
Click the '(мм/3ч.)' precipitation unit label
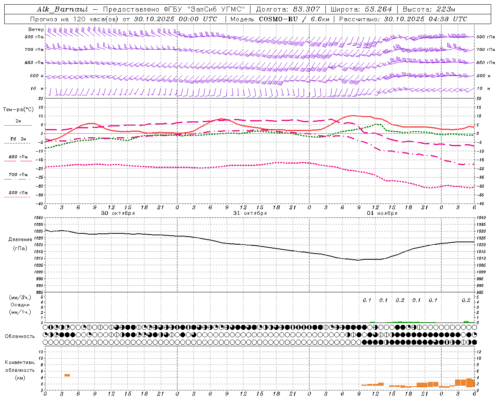coord(20,298)
